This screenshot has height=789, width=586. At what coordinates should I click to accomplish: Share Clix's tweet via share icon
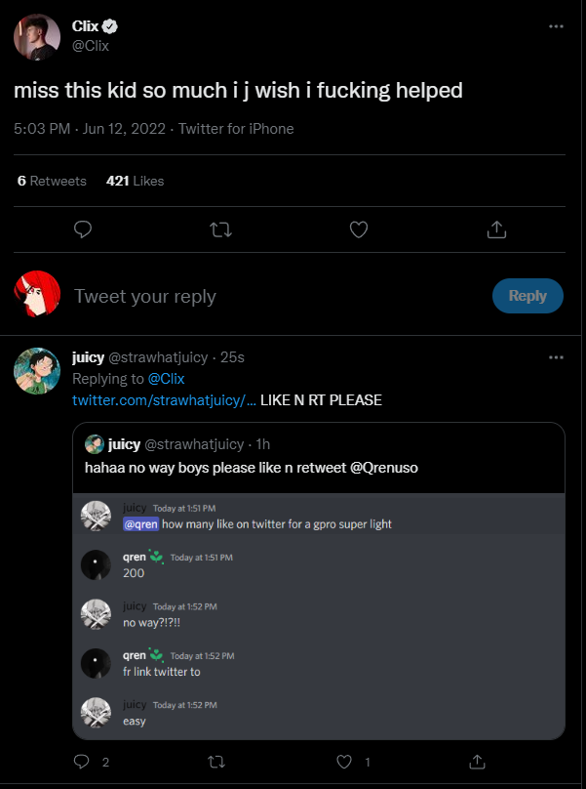(x=496, y=229)
